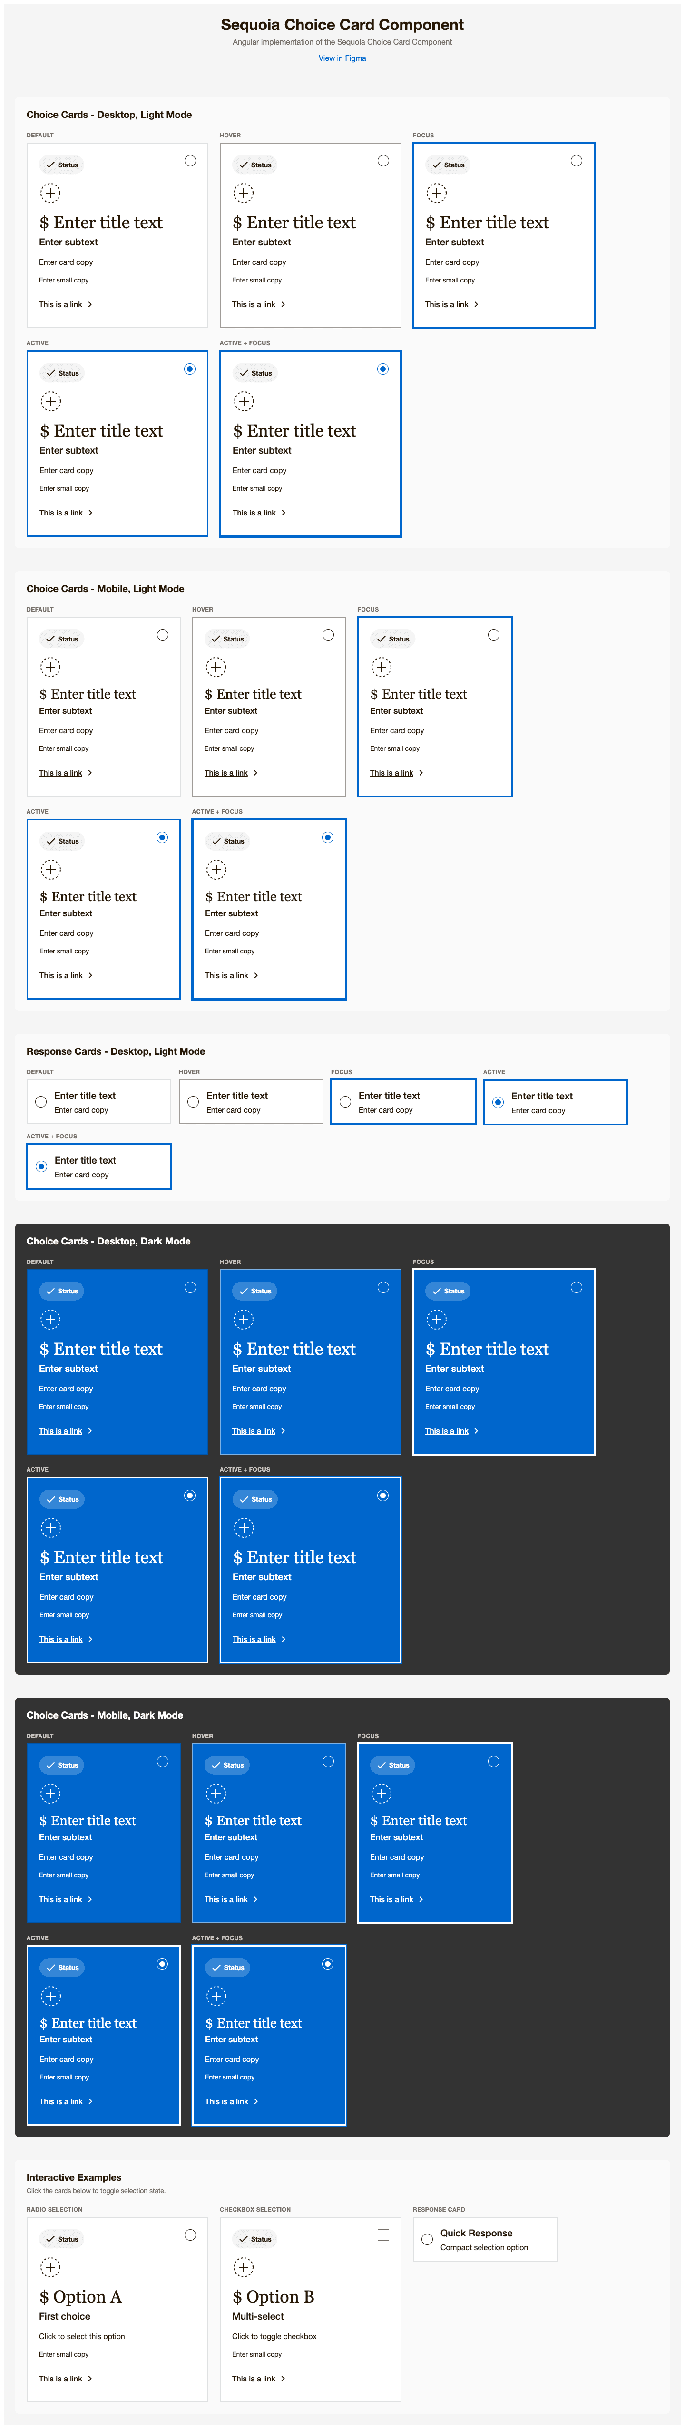Screen dimensions: 685x2429
Task: Select the Quick Response radio button
Action: pos(427,2239)
